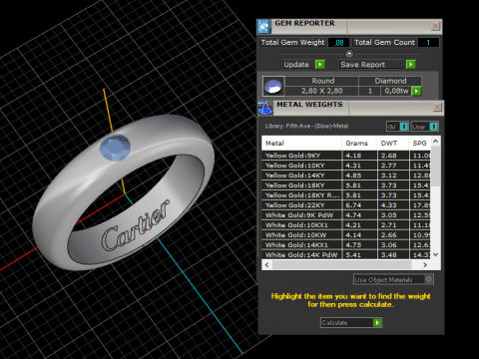Select the Yellow Gold:18KY R... row
479x359 pixels.
pos(346,195)
